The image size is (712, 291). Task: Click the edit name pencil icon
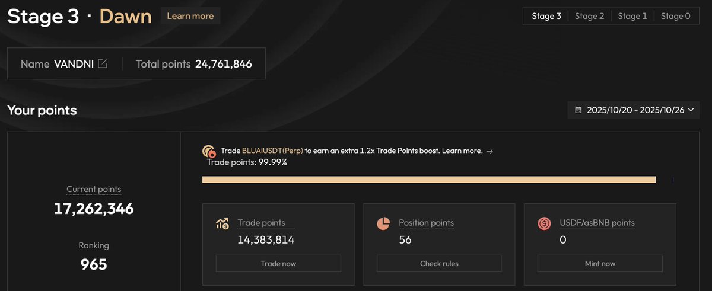pos(103,64)
